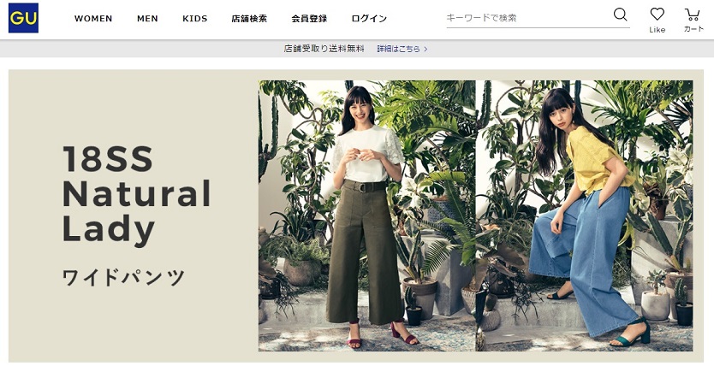The height and width of the screenshot is (366, 714).
Task: Follow the 詳細はこちら details link
Action: [x=398, y=49]
